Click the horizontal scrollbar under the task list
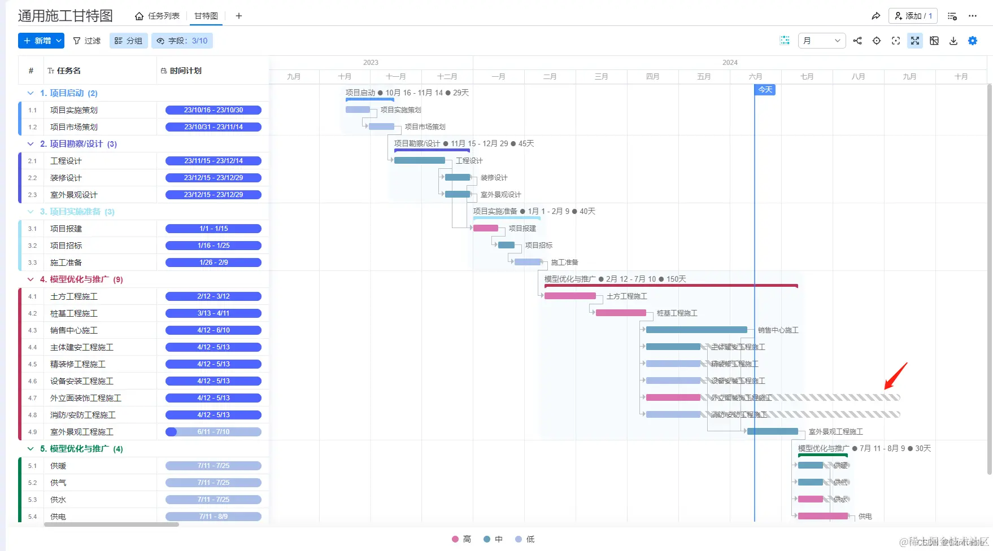The height and width of the screenshot is (551, 993). [111, 524]
